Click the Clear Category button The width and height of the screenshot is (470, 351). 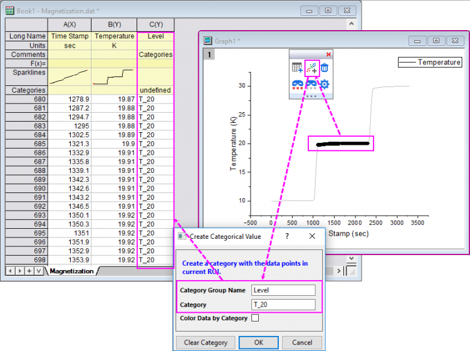206,342
